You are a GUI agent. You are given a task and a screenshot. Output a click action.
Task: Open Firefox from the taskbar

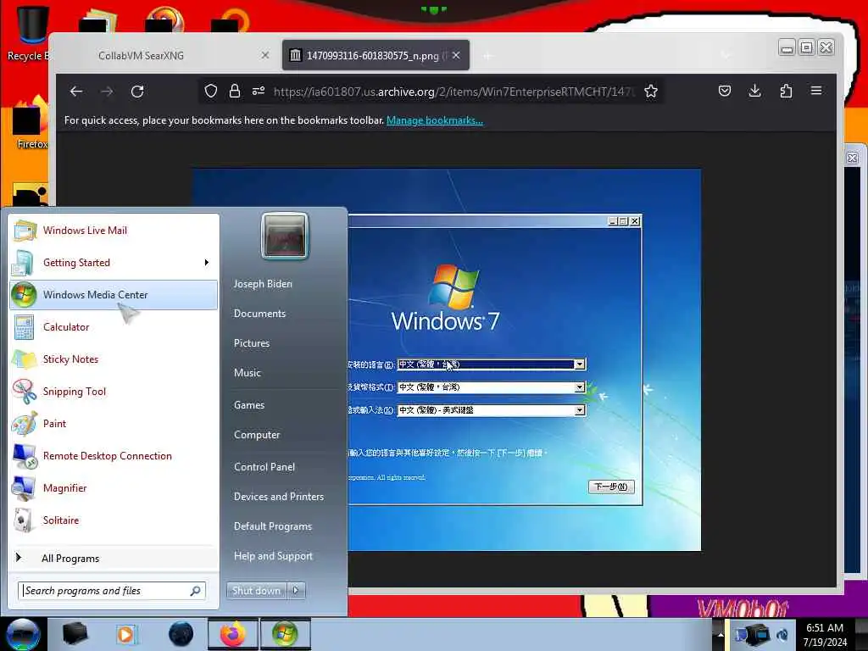pyautogui.click(x=233, y=634)
